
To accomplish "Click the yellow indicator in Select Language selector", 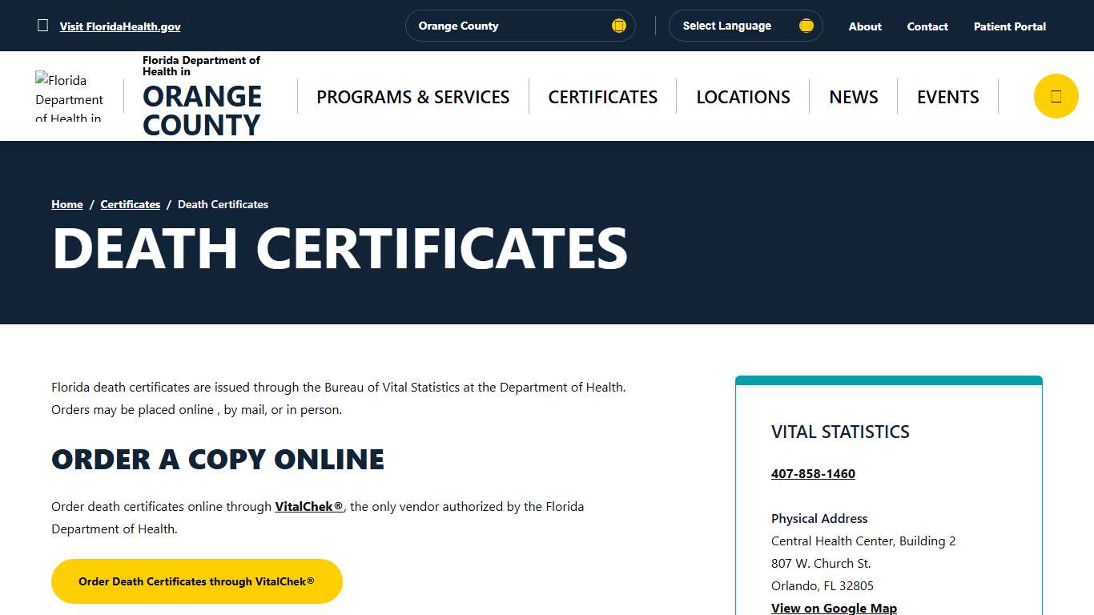I will [x=806, y=25].
